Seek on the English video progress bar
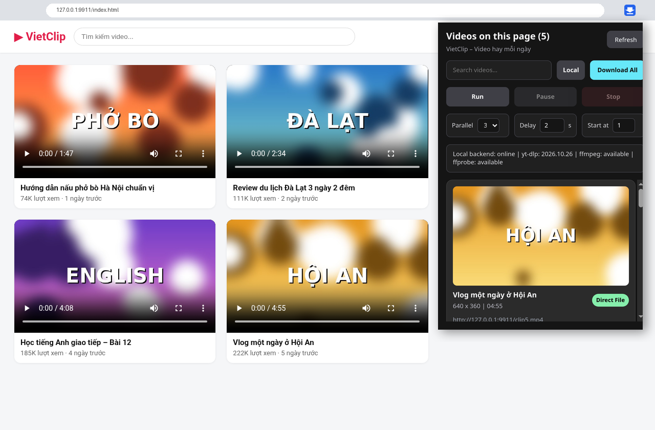Image resolution: width=655 pixels, height=430 pixels. tap(115, 321)
